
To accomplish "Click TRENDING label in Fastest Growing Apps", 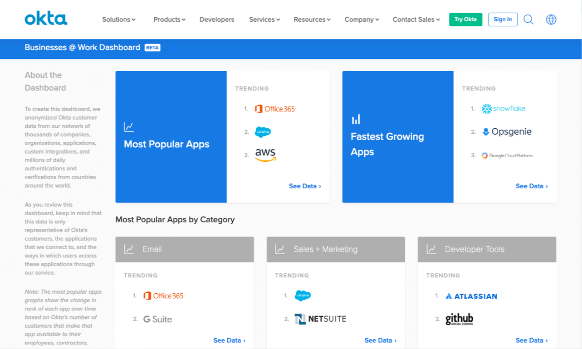I will pos(479,89).
